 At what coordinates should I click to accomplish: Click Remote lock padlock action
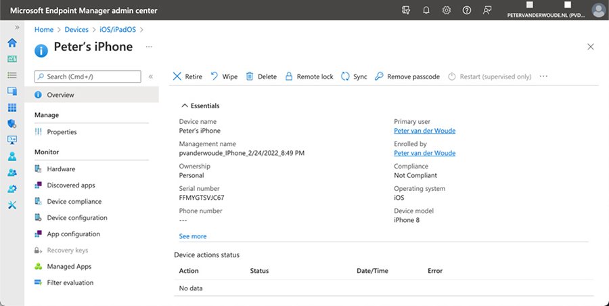tap(290, 76)
